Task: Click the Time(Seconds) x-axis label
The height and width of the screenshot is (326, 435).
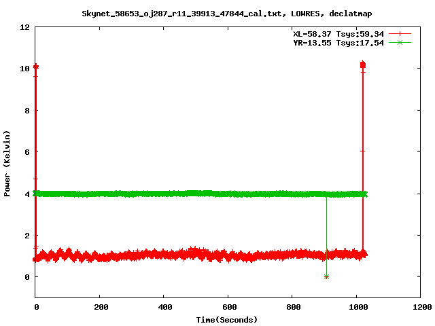Action: coord(226,320)
